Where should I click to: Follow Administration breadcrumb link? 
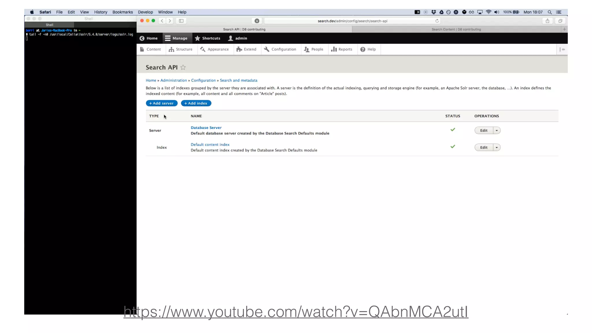click(x=174, y=80)
